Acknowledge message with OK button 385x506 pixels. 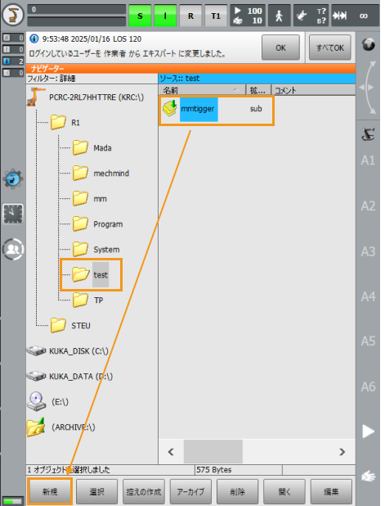(280, 47)
